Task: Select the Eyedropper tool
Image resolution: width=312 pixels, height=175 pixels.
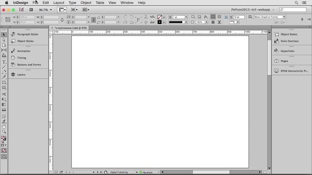Action: pyautogui.click(x=4, y=122)
